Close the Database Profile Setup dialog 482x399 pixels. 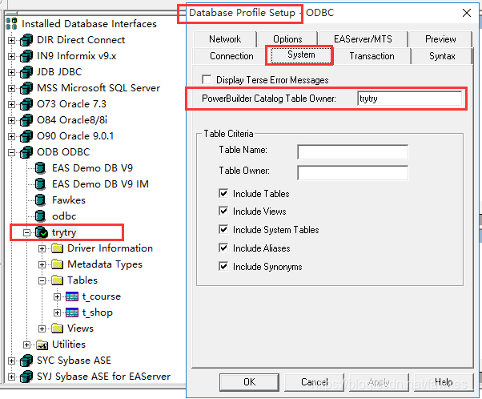click(467, 13)
